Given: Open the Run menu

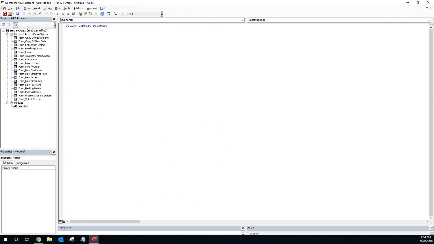Looking at the screenshot, I should tap(58, 8).
